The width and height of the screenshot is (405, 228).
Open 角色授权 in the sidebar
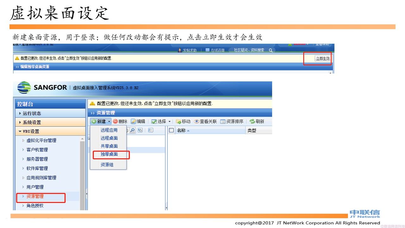pyautogui.click(x=35, y=206)
